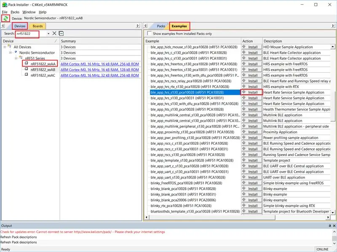Screen dimensions: 337x252
Task: Select the blinky_blank_pca20006 example row
Action: (183, 200)
